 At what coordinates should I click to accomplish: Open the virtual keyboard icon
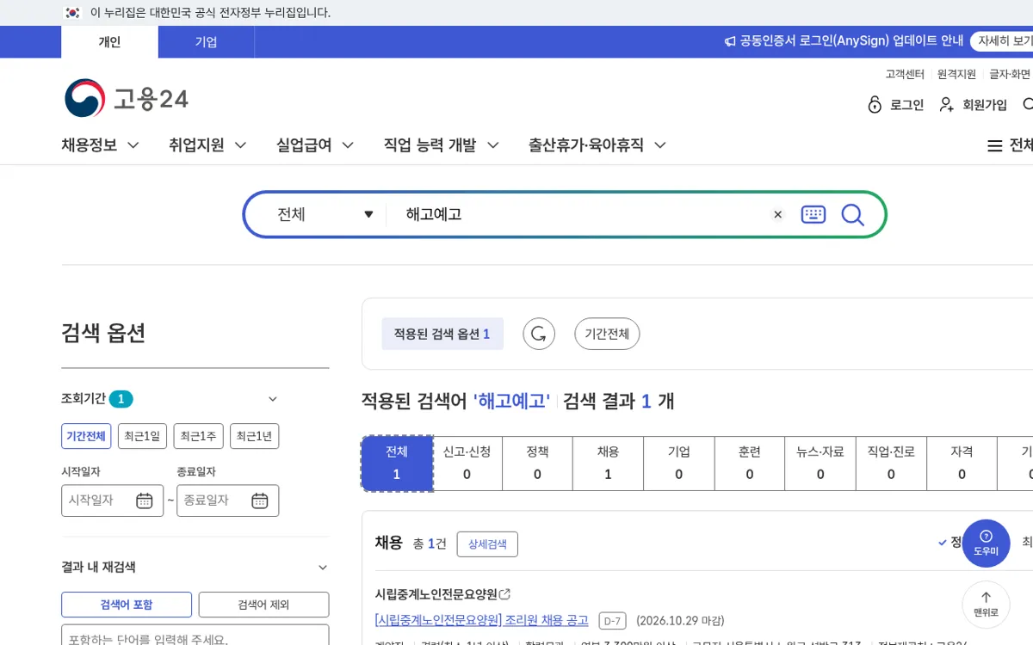(813, 215)
